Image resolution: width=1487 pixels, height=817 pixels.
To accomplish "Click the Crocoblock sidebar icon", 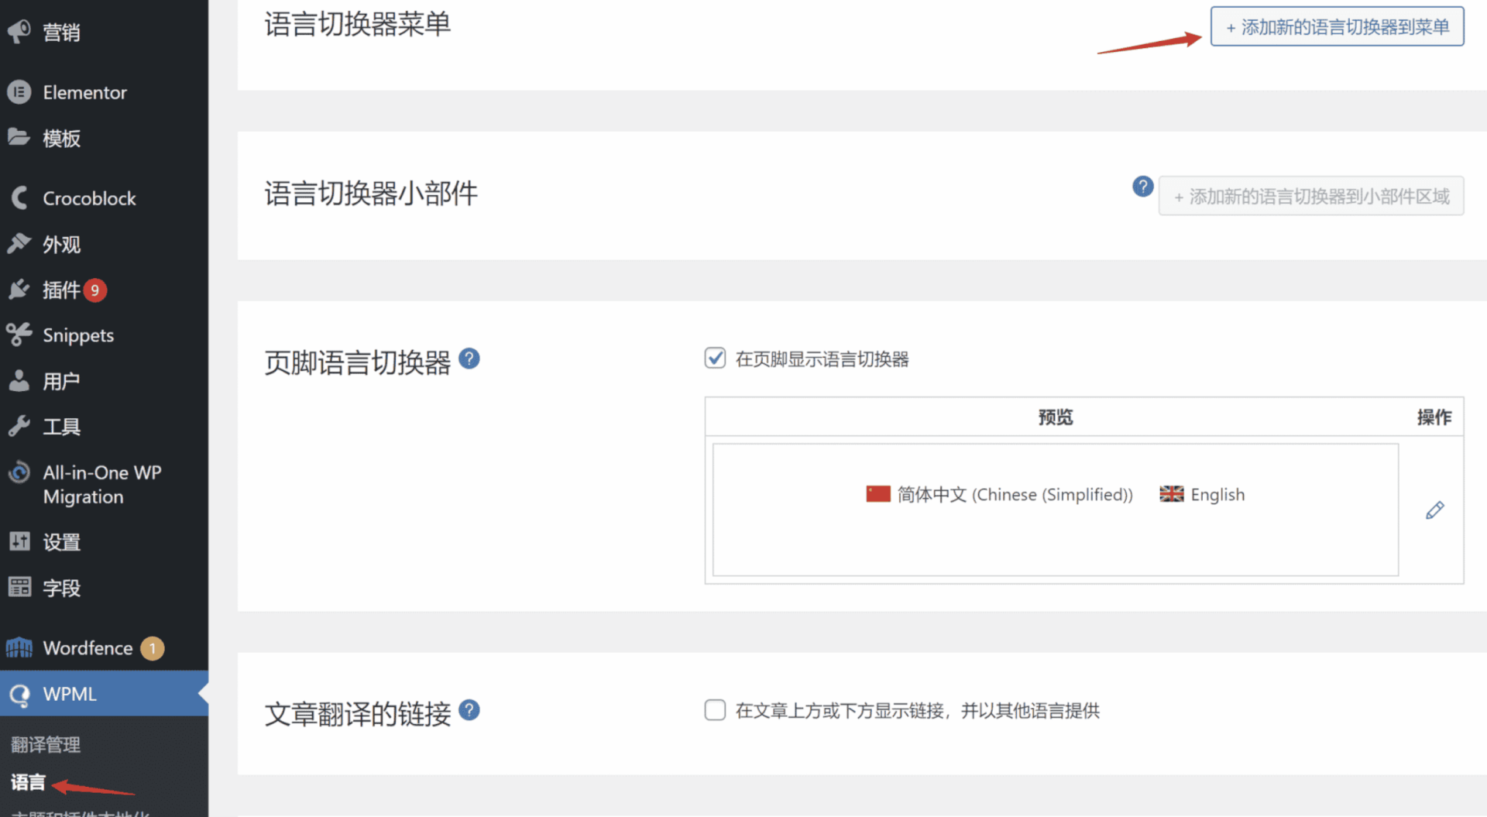I will coord(20,197).
